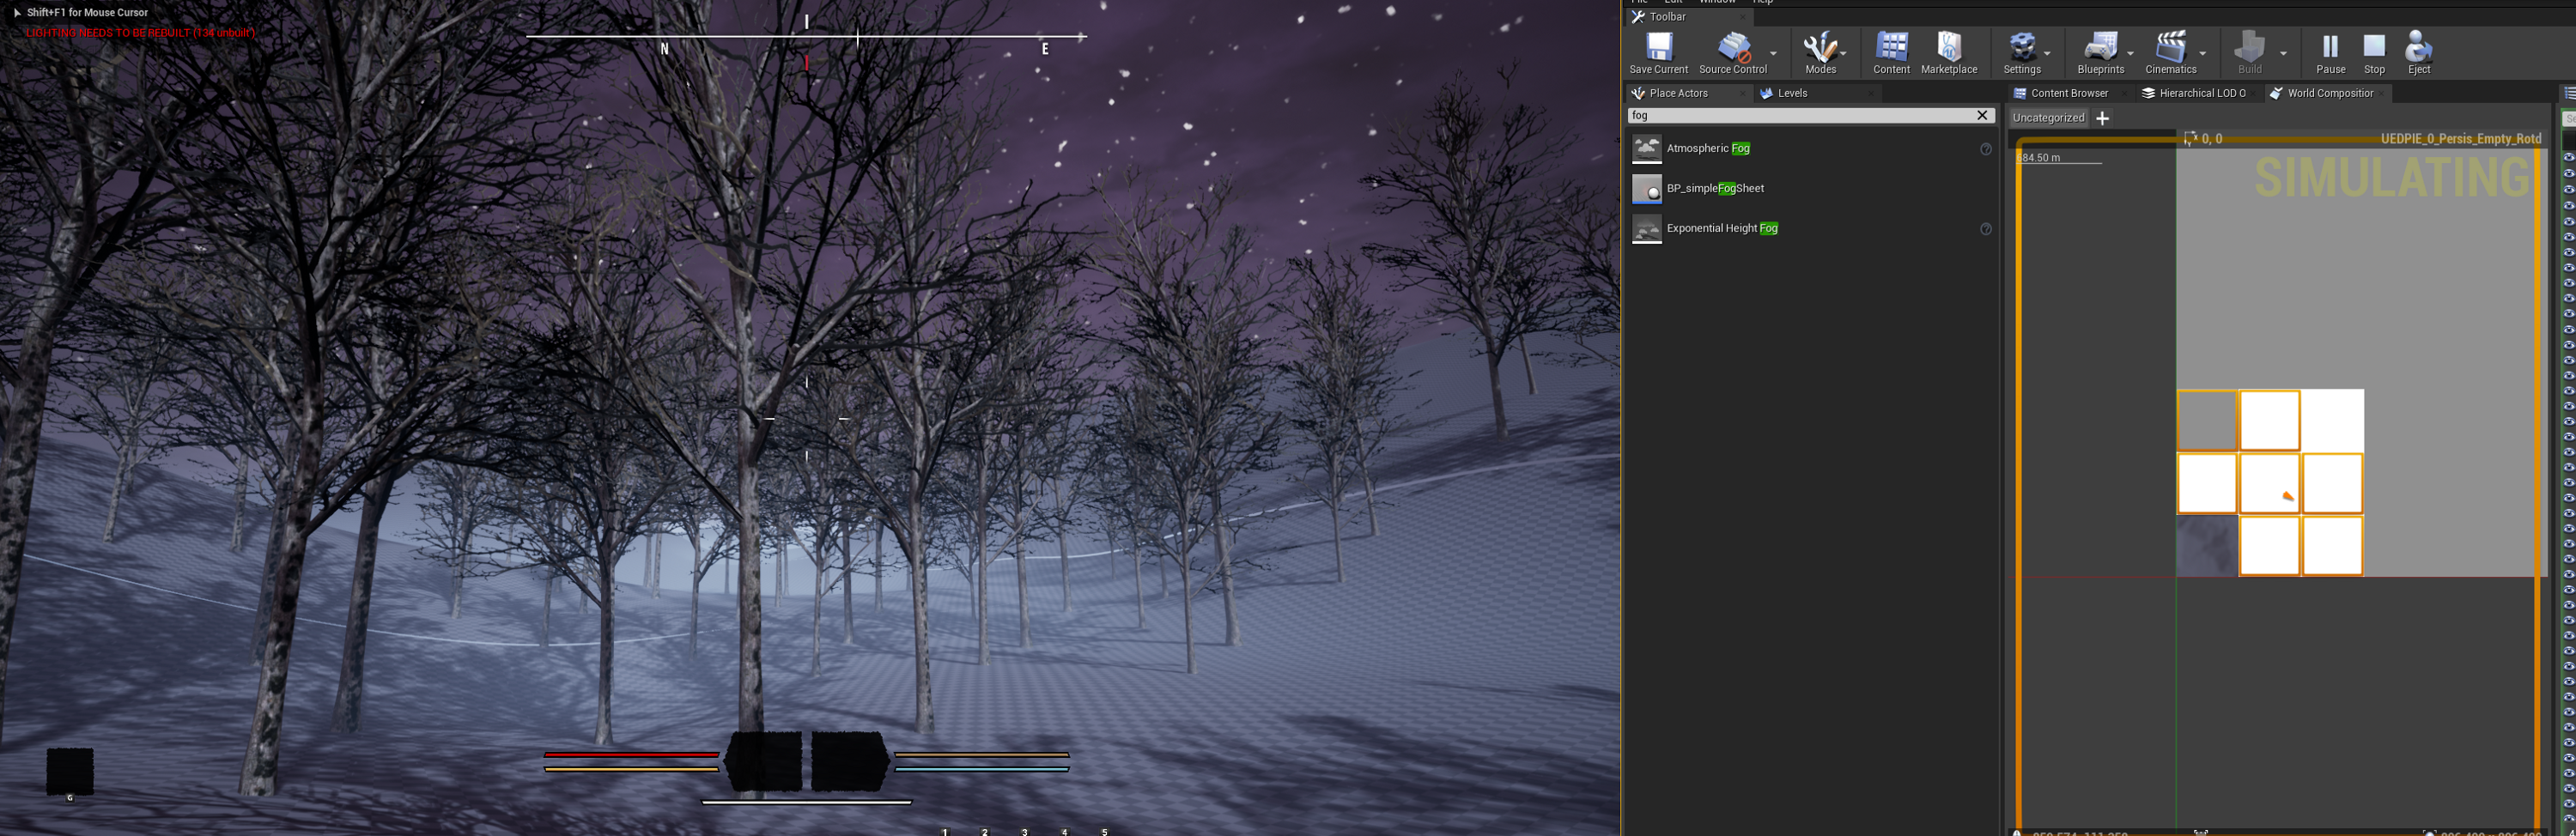Screen dimensions: 2576x836
Task: Add a new layer with plus button
Action: [x=2102, y=118]
